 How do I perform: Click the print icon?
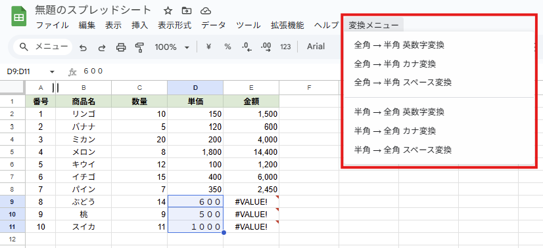point(121,47)
